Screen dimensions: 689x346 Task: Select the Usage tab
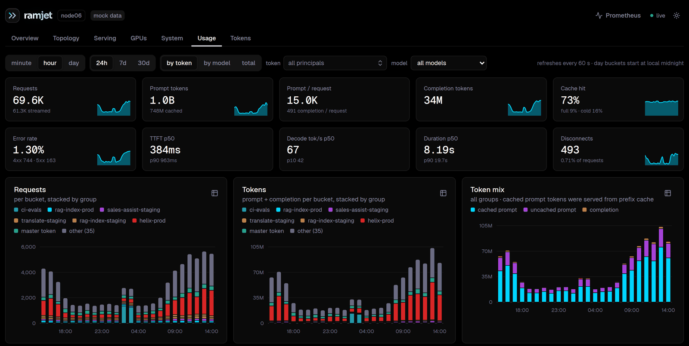[207, 38]
